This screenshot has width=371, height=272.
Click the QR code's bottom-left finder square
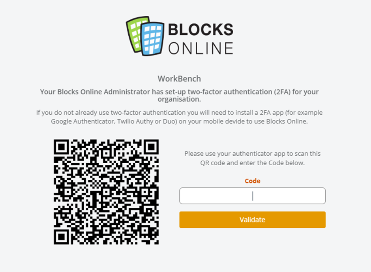[61, 237]
